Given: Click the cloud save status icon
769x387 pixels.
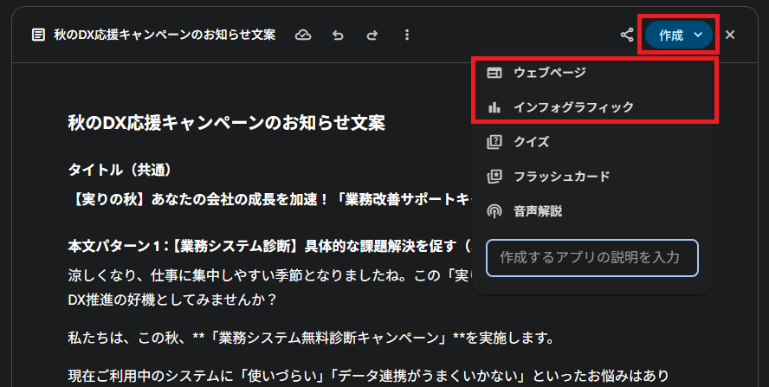Looking at the screenshot, I should coord(303,35).
